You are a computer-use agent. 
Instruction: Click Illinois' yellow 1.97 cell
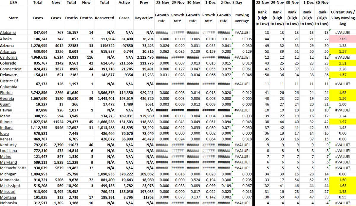(x=343, y=122)
